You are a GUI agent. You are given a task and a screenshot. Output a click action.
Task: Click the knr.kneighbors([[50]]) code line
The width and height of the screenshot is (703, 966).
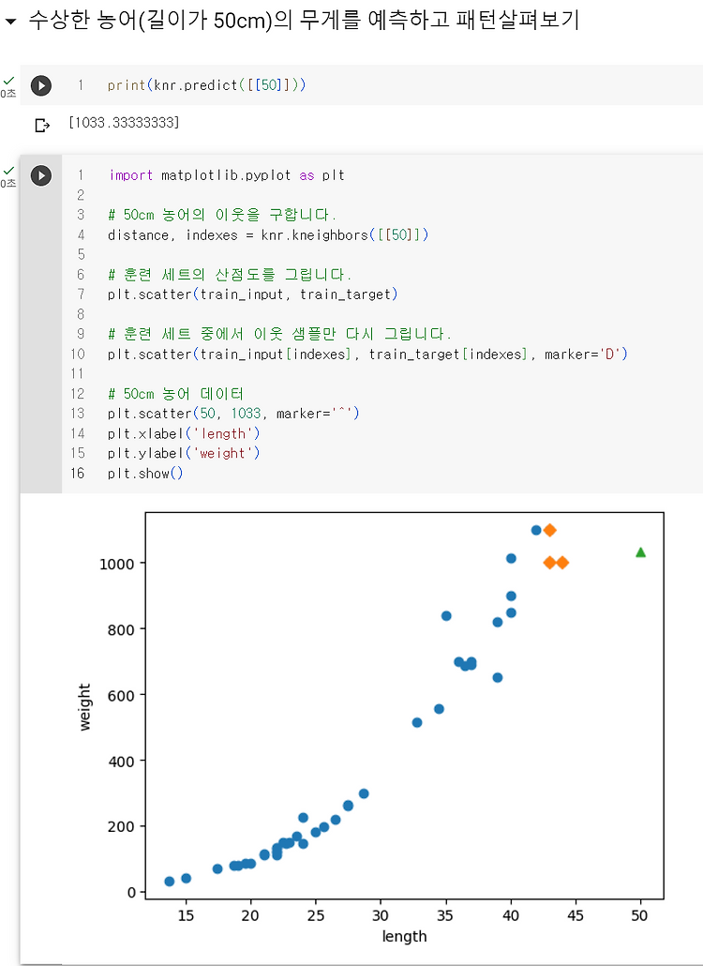[268, 234]
